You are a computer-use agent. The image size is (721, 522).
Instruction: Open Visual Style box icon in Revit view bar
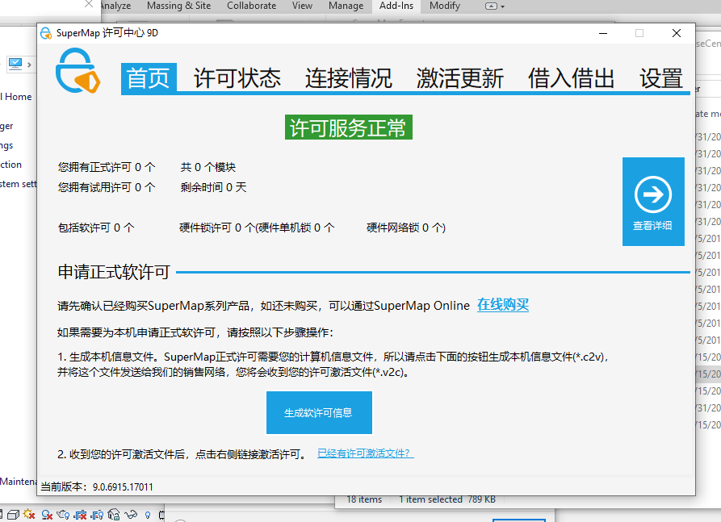[x=13, y=515]
